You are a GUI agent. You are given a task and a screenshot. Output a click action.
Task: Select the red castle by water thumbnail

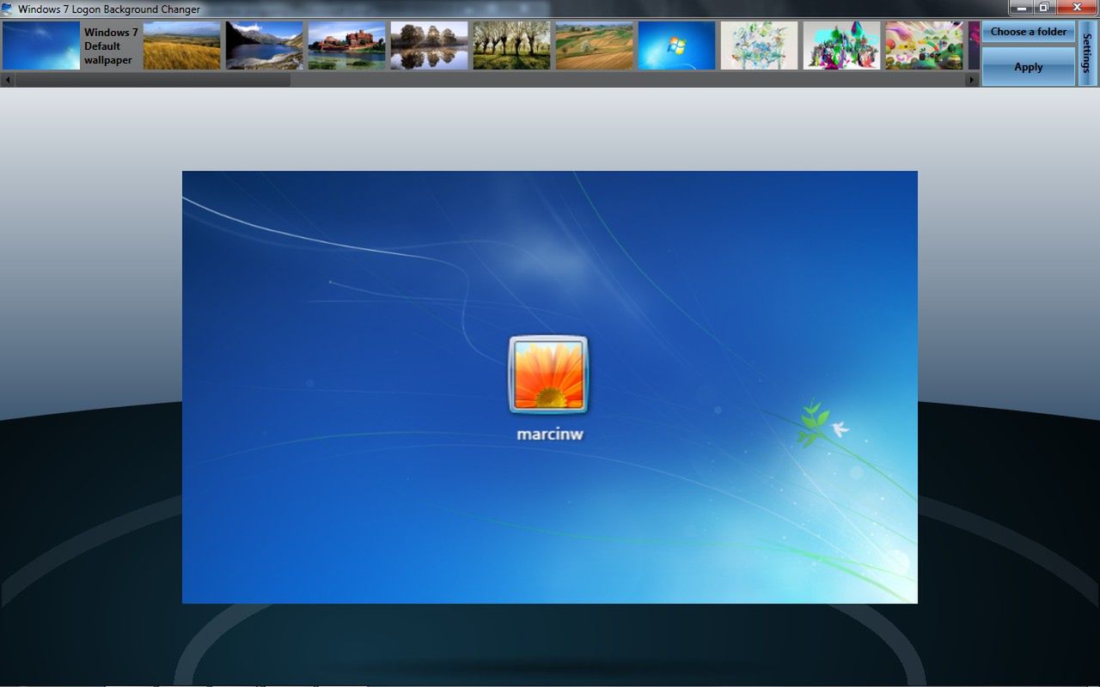point(346,46)
